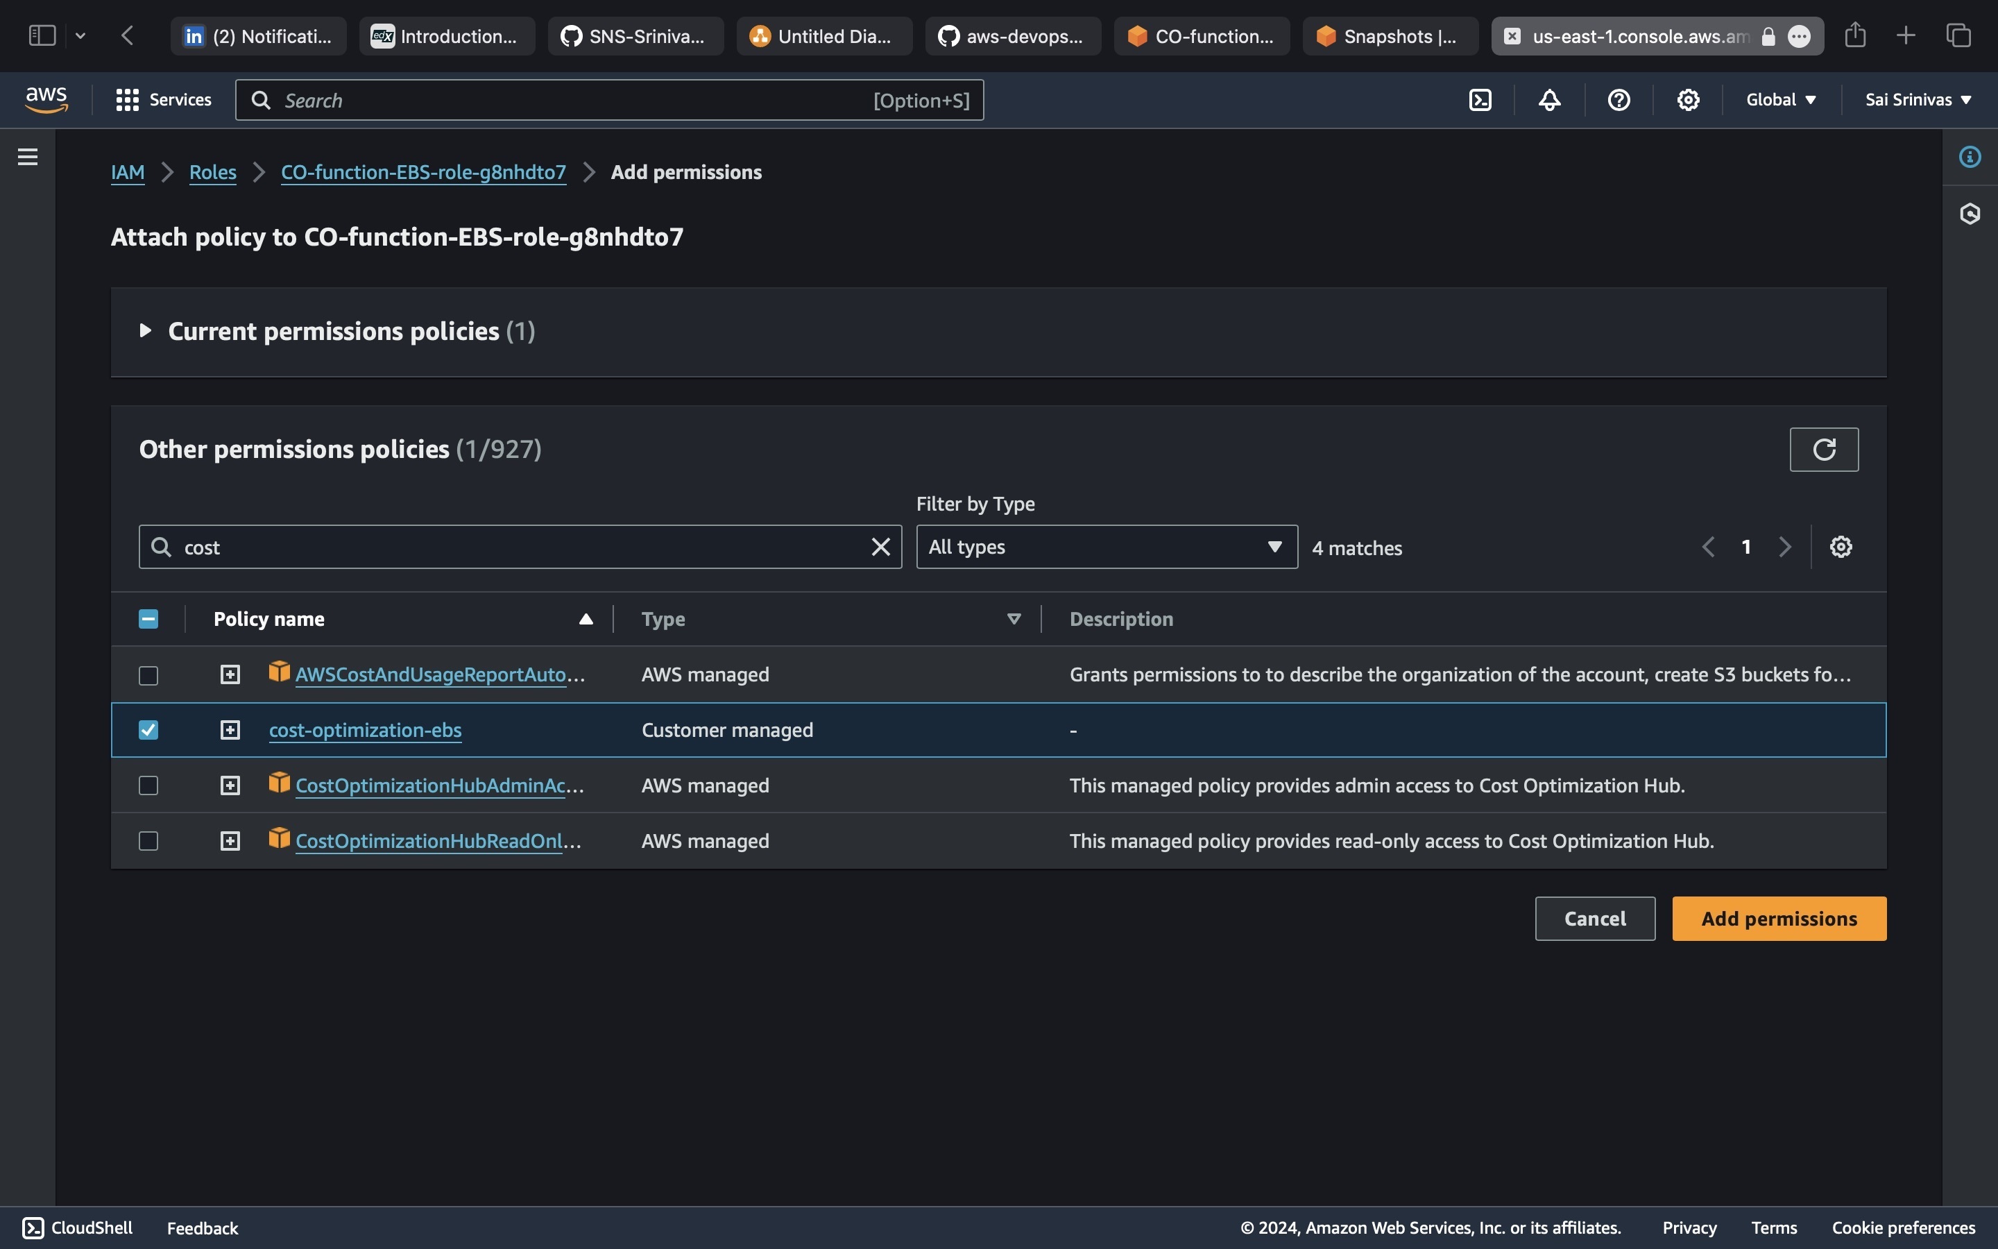Refresh the Other permissions policies list
Image resolution: width=1998 pixels, height=1249 pixels.
click(1824, 448)
